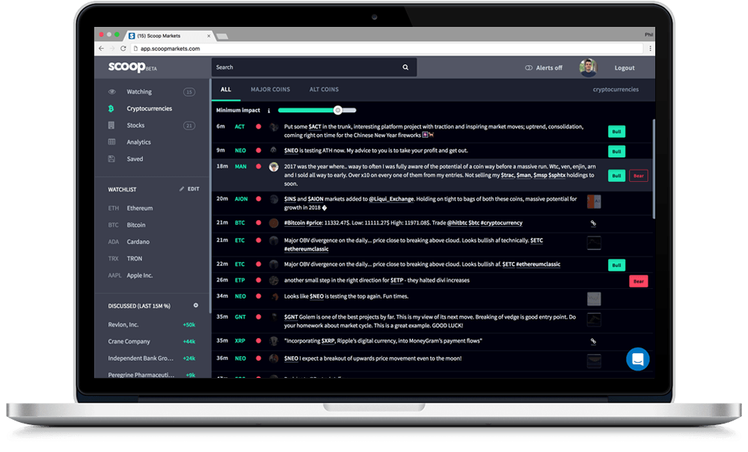Click the Minimum impact info icon
The height and width of the screenshot is (452, 748).
coord(269,111)
